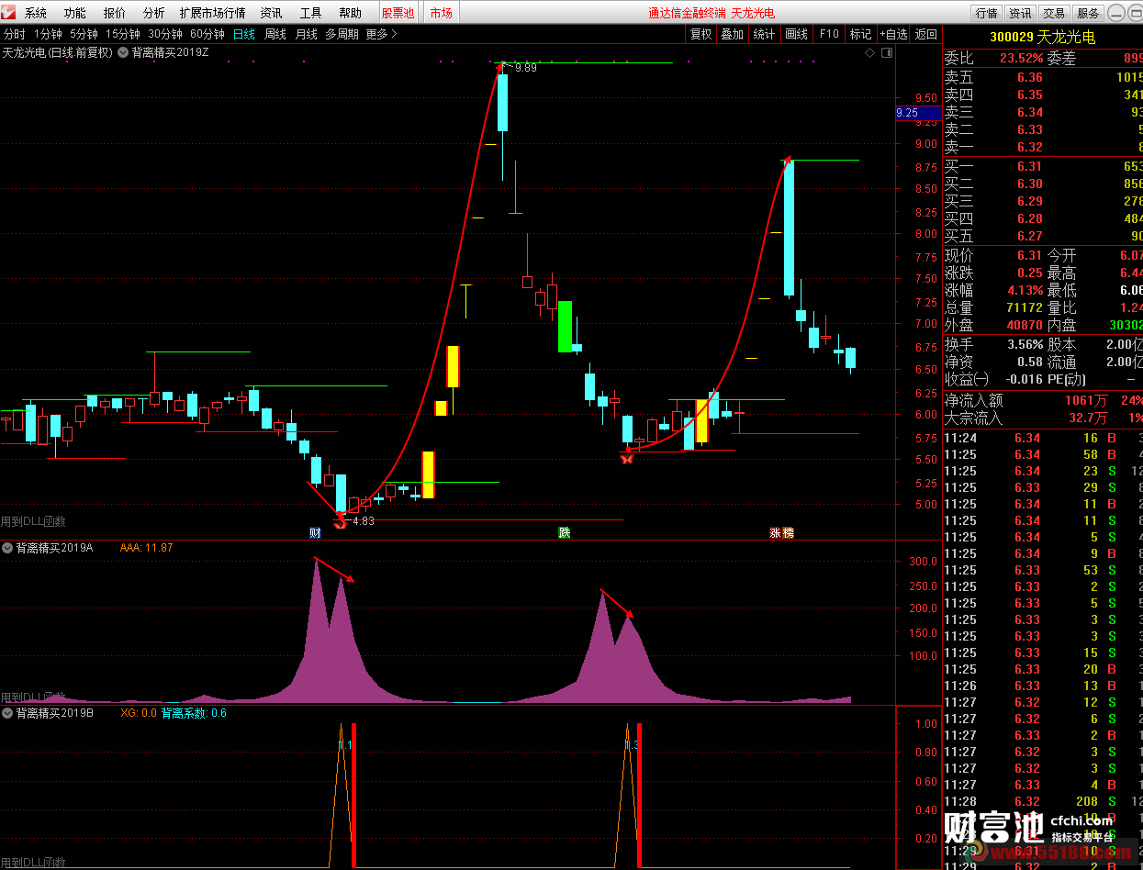This screenshot has width=1143, height=870.
Task: Switch to 30分钟 period
Action: (165, 34)
